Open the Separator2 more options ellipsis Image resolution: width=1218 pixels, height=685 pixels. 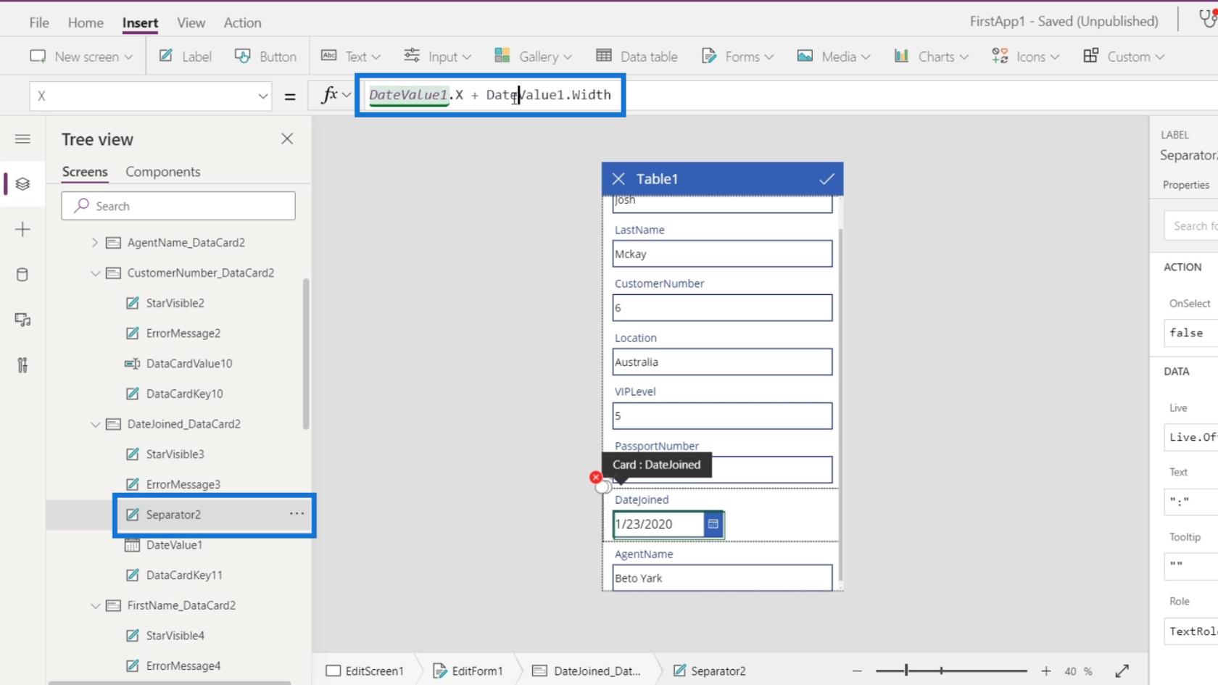point(297,514)
